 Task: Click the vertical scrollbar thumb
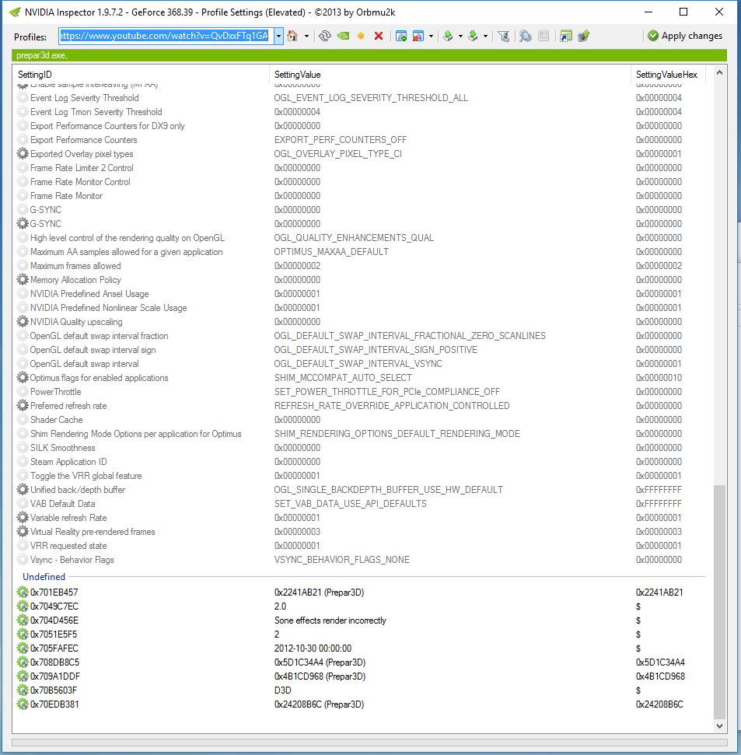click(719, 602)
